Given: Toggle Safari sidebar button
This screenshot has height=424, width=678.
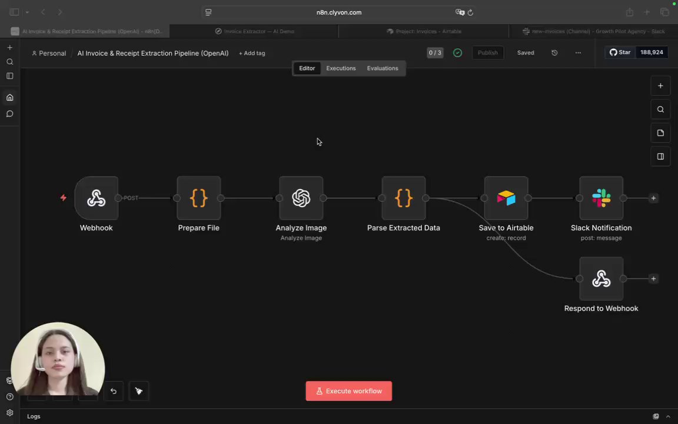Looking at the screenshot, I should [x=14, y=12].
